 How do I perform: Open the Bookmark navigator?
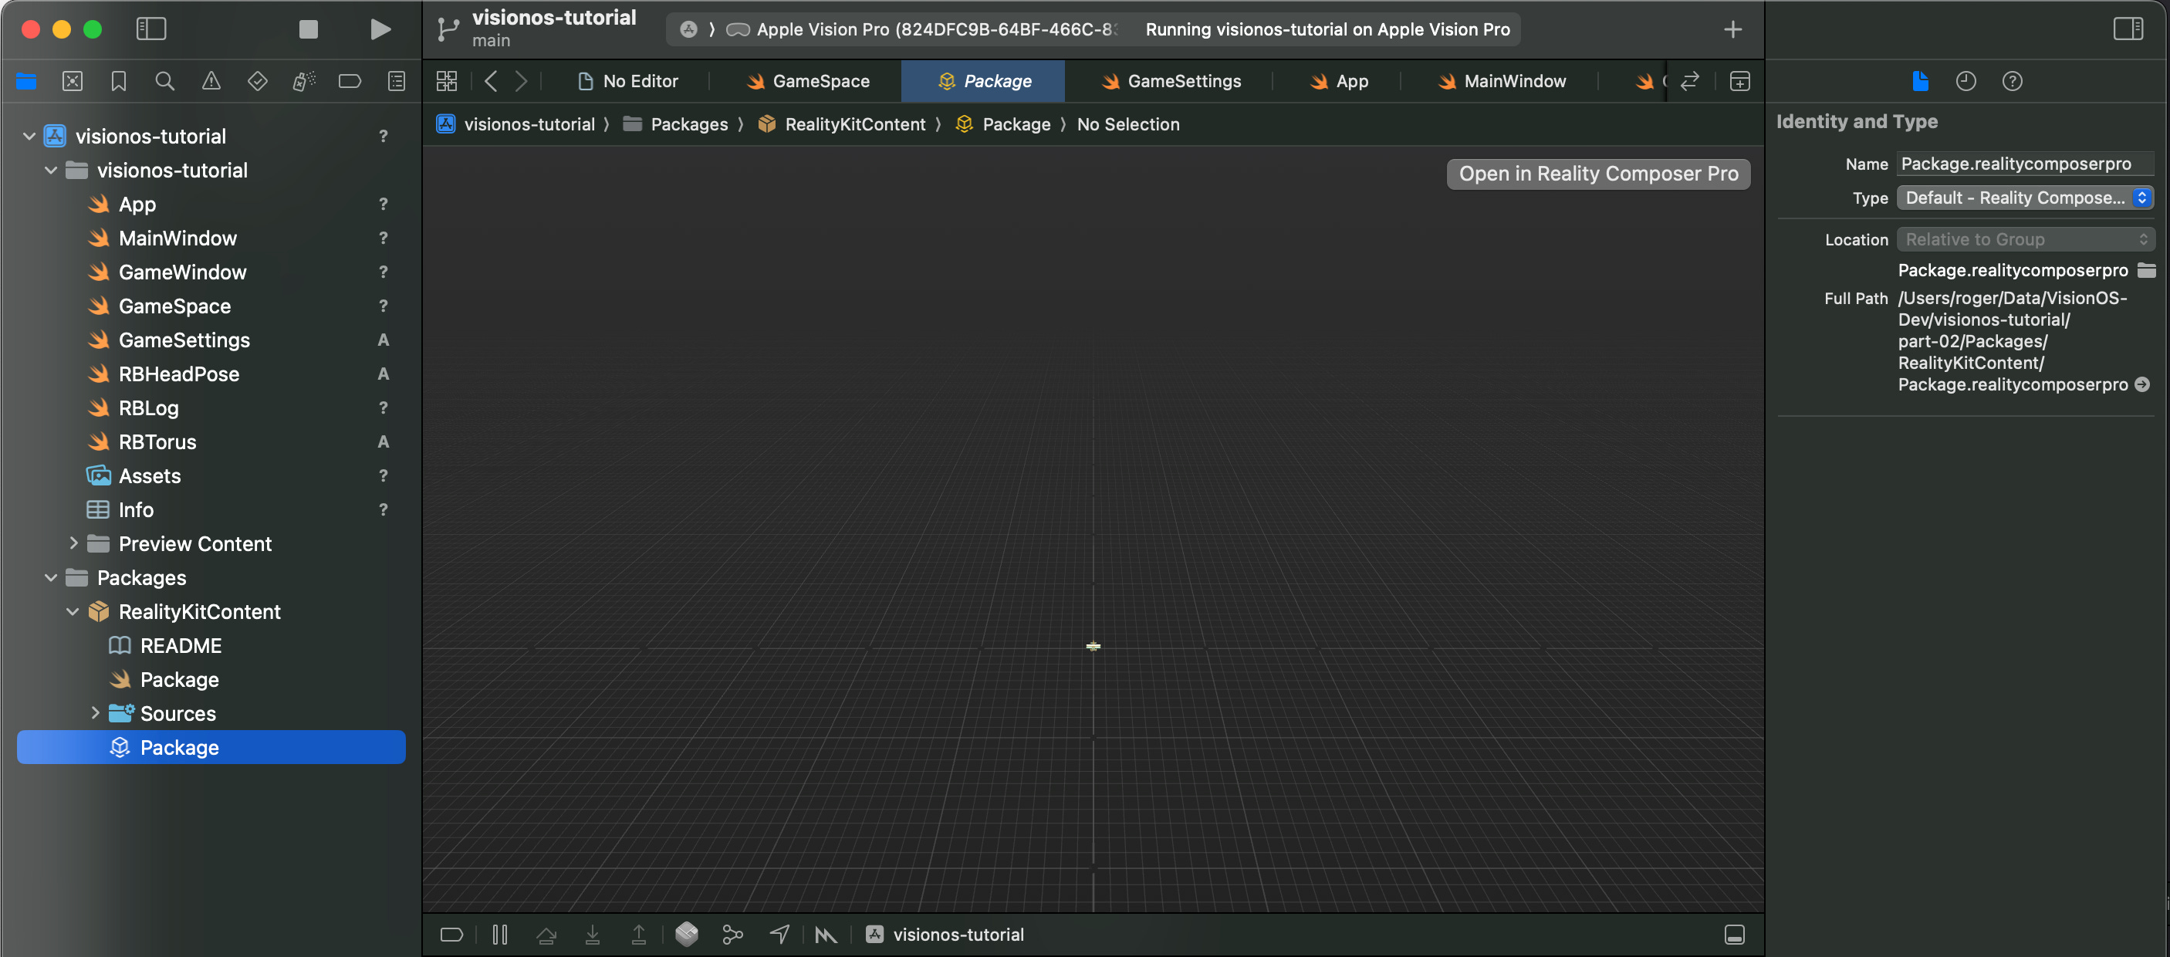(119, 82)
